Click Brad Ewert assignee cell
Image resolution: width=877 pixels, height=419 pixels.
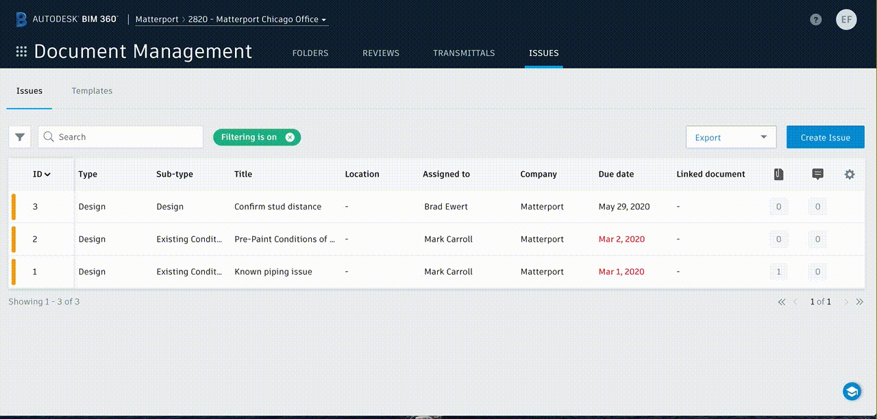click(446, 207)
